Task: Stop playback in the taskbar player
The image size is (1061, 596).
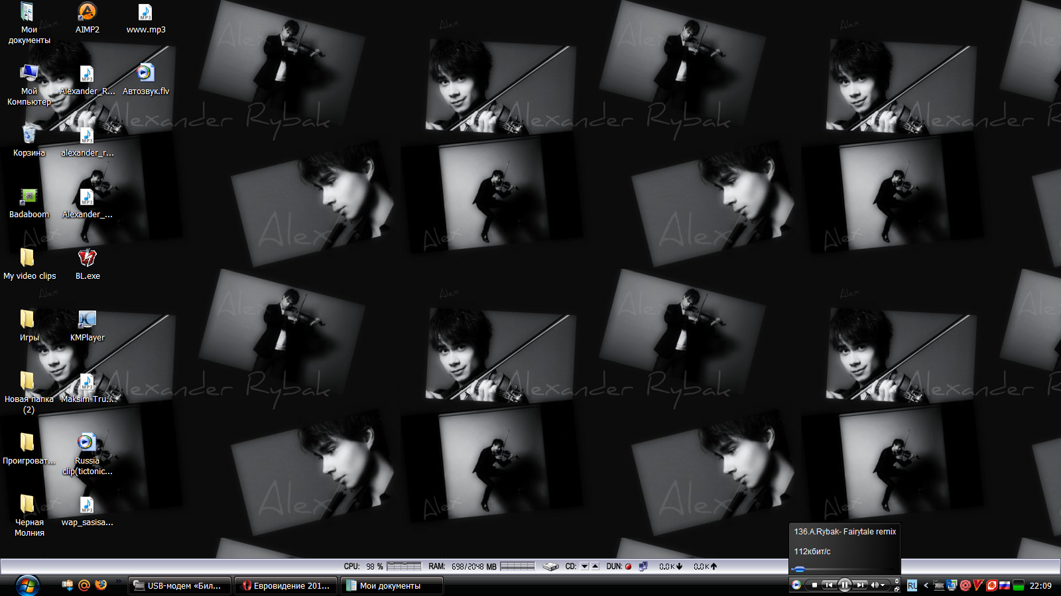Action: [x=814, y=585]
